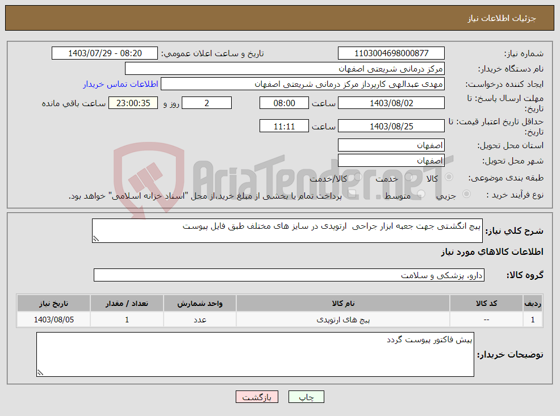This screenshot has width=560, height=416.
Task: Click the نوع فرآیند خرید label
Action: coord(515,195)
